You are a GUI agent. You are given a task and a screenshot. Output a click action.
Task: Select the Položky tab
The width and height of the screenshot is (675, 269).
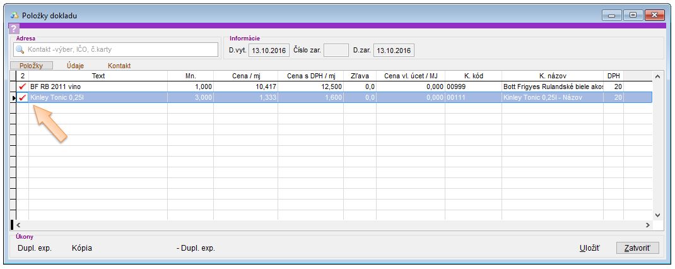pos(32,66)
